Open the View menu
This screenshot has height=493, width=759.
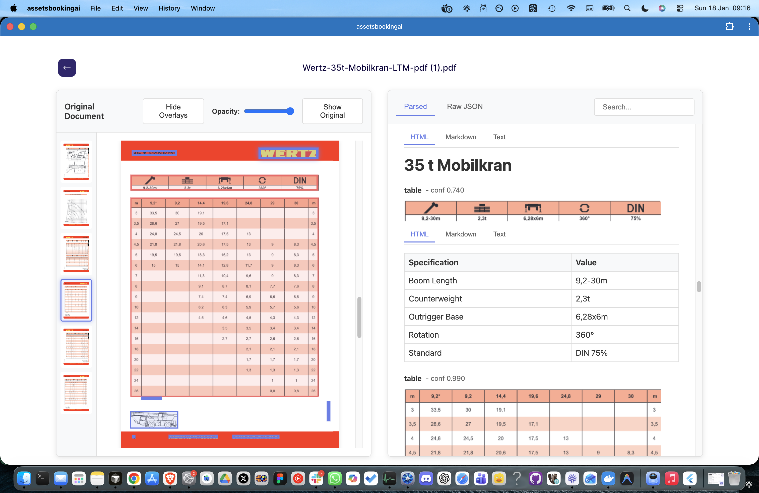(x=140, y=8)
